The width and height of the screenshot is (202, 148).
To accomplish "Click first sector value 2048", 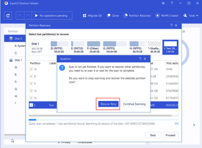I will click(169, 69).
